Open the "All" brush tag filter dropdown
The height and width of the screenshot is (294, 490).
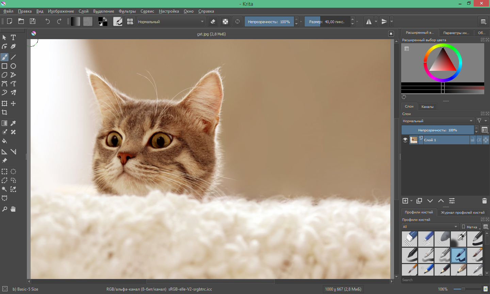point(430,227)
